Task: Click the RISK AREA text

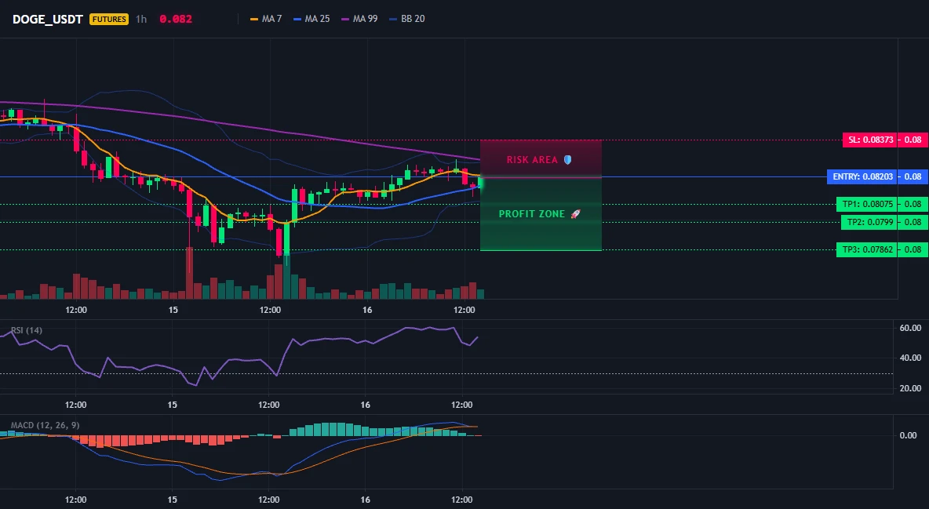Action: (x=532, y=159)
